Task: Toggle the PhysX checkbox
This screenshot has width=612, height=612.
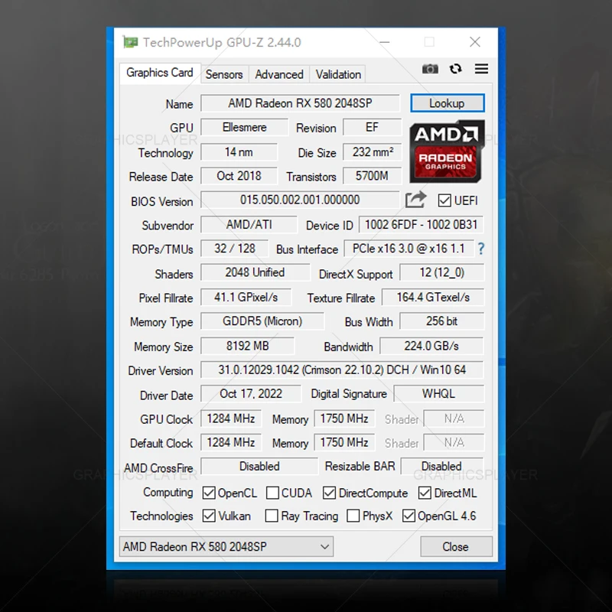Action: point(353,516)
